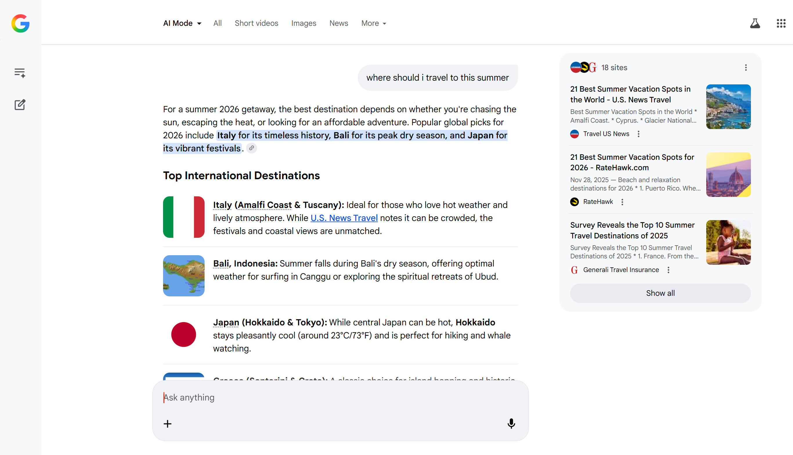Image resolution: width=793 pixels, height=455 pixels.
Task: Open the Google apps grid
Action: click(x=781, y=23)
